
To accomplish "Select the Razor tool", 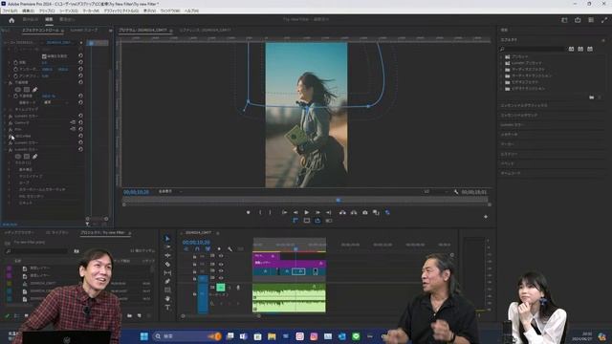I will pos(167,264).
